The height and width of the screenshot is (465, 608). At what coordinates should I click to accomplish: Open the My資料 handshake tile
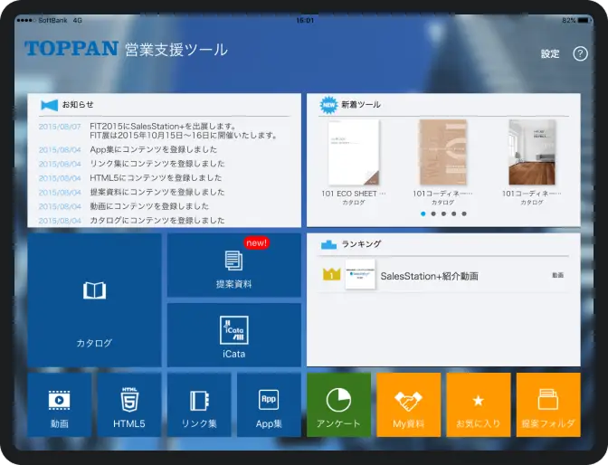pyautogui.click(x=408, y=405)
